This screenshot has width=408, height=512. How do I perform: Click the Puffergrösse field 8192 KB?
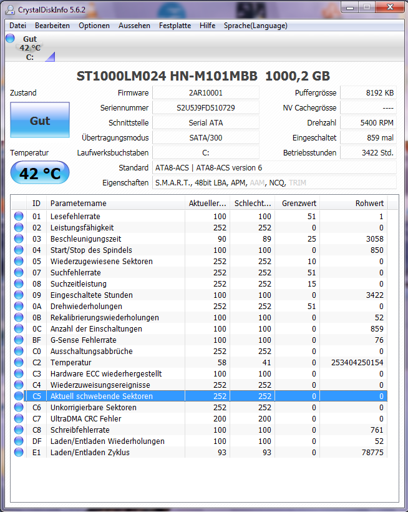[369, 93]
